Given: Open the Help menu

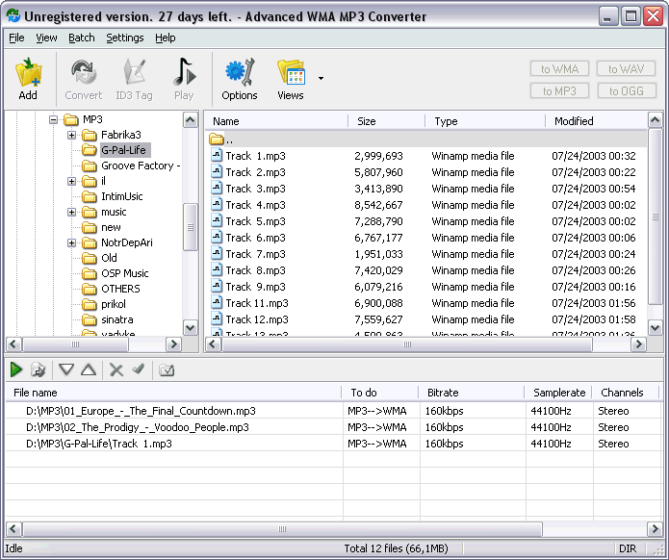Looking at the screenshot, I should [166, 38].
